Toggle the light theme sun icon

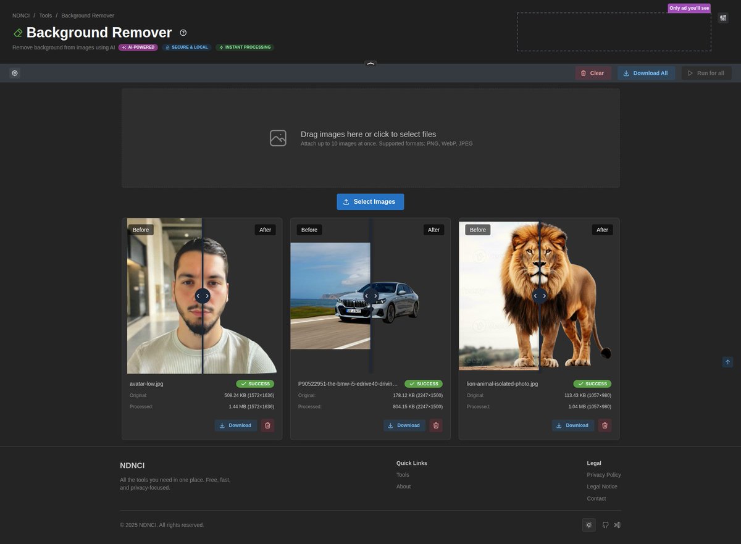coord(589,525)
